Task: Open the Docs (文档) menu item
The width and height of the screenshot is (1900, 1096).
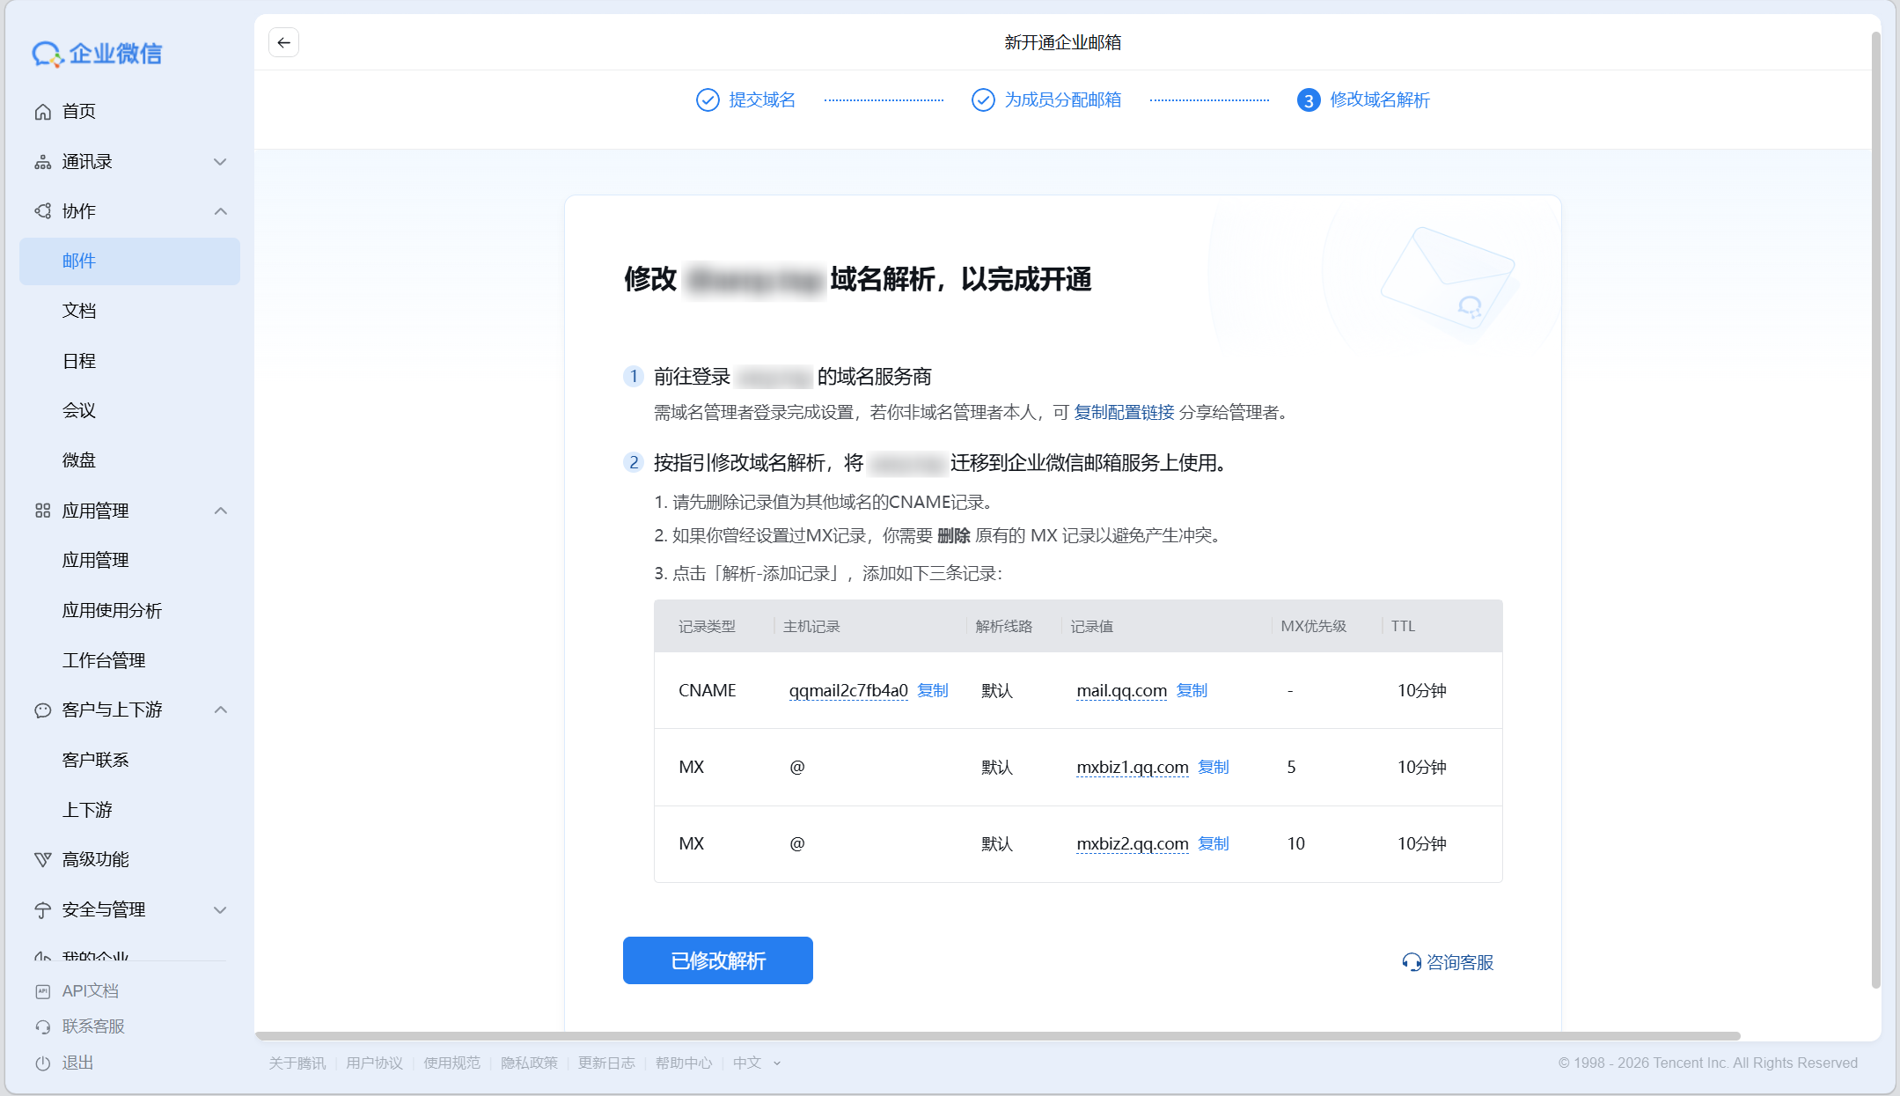Action: (x=79, y=311)
